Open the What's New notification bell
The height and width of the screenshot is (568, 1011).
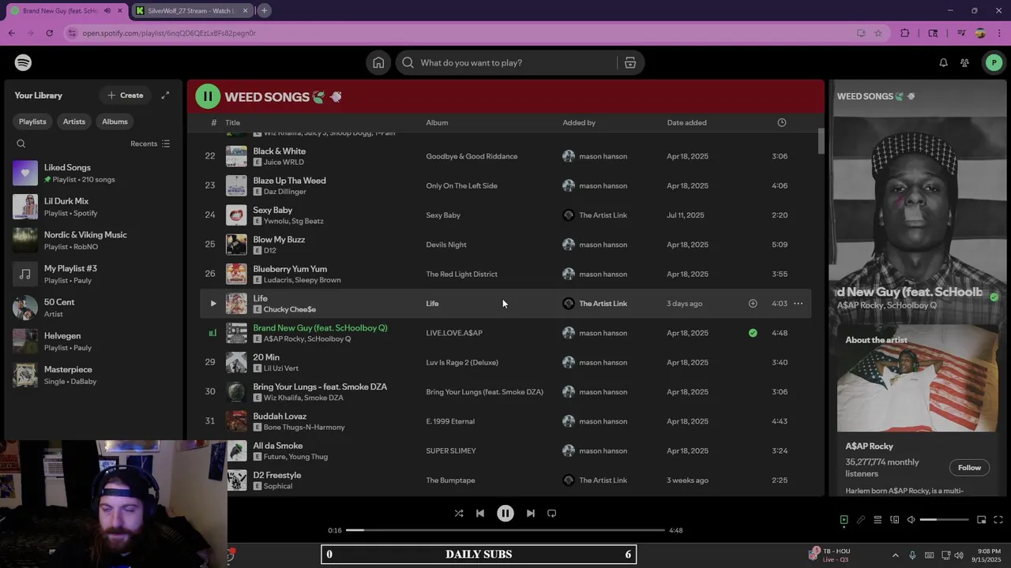943,62
